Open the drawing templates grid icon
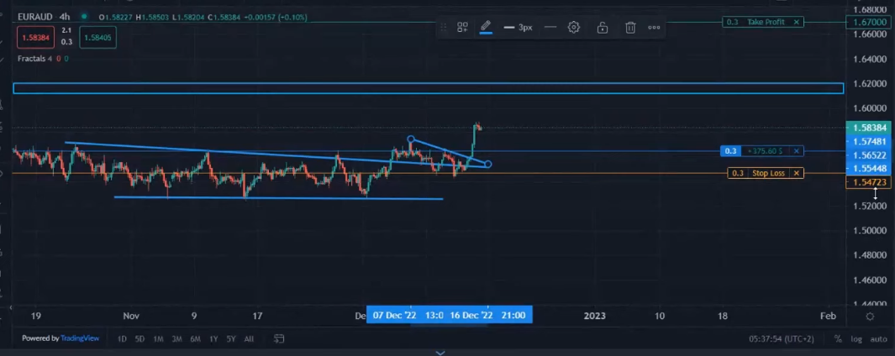895x356 pixels. tap(462, 27)
